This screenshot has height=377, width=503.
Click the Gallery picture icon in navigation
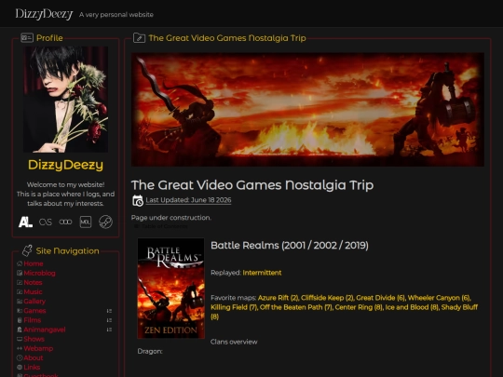(20, 302)
